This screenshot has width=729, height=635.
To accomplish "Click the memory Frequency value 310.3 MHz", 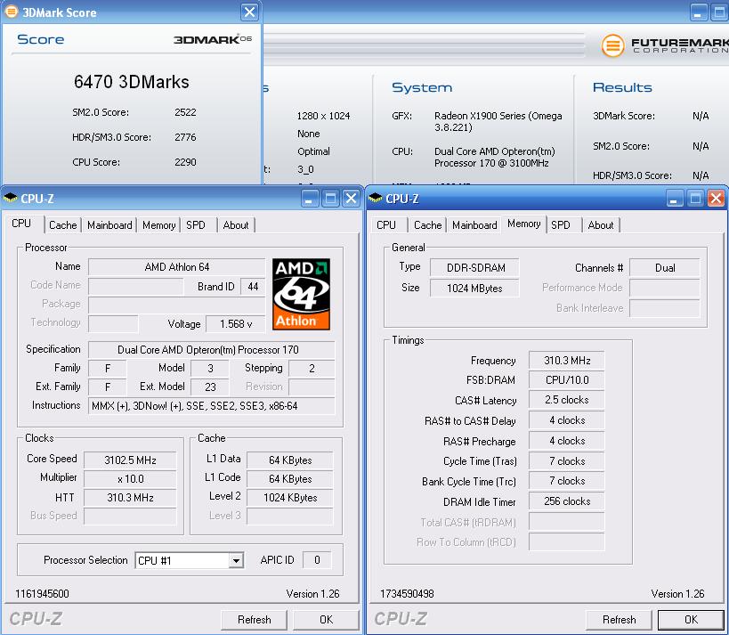I will tap(567, 361).
